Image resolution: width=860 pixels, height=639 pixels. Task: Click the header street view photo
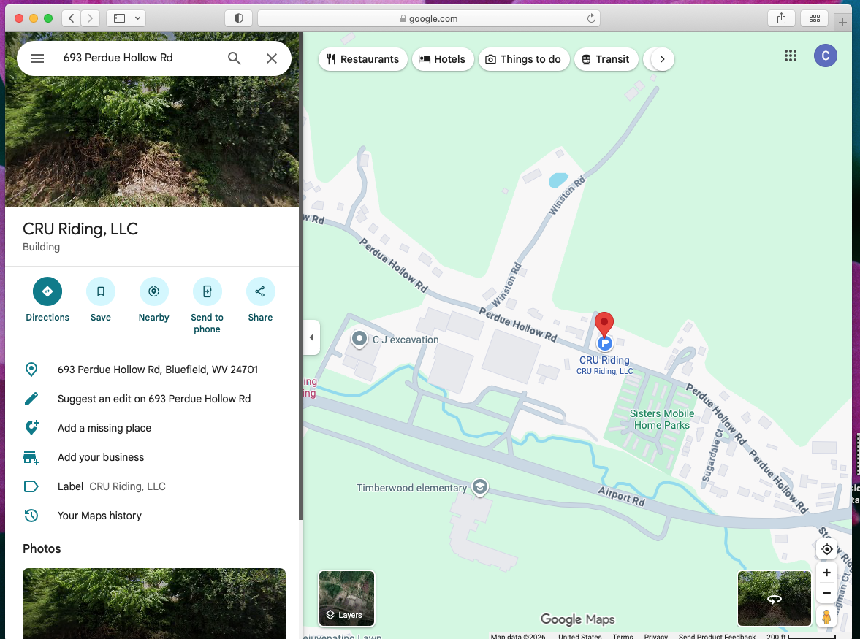point(152,142)
